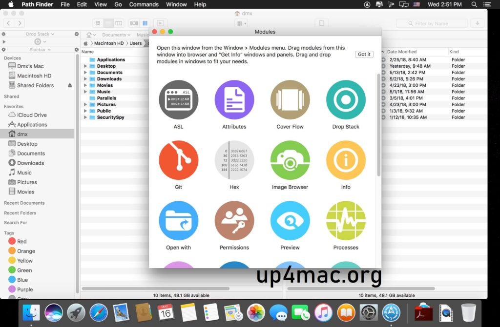Expand the Music folder disclosure triangle
Image resolution: width=500 pixels, height=327 pixels.
[86, 92]
